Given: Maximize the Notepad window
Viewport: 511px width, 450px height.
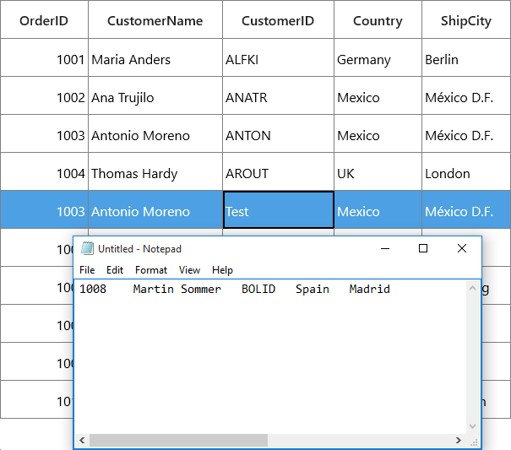Looking at the screenshot, I should tap(423, 248).
